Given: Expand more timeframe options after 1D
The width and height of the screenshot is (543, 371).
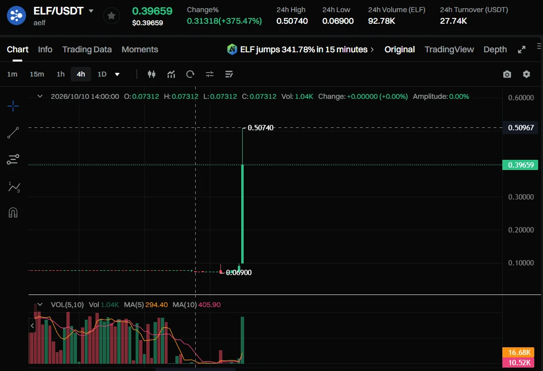Looking at the screenshot, I should 117,74.
